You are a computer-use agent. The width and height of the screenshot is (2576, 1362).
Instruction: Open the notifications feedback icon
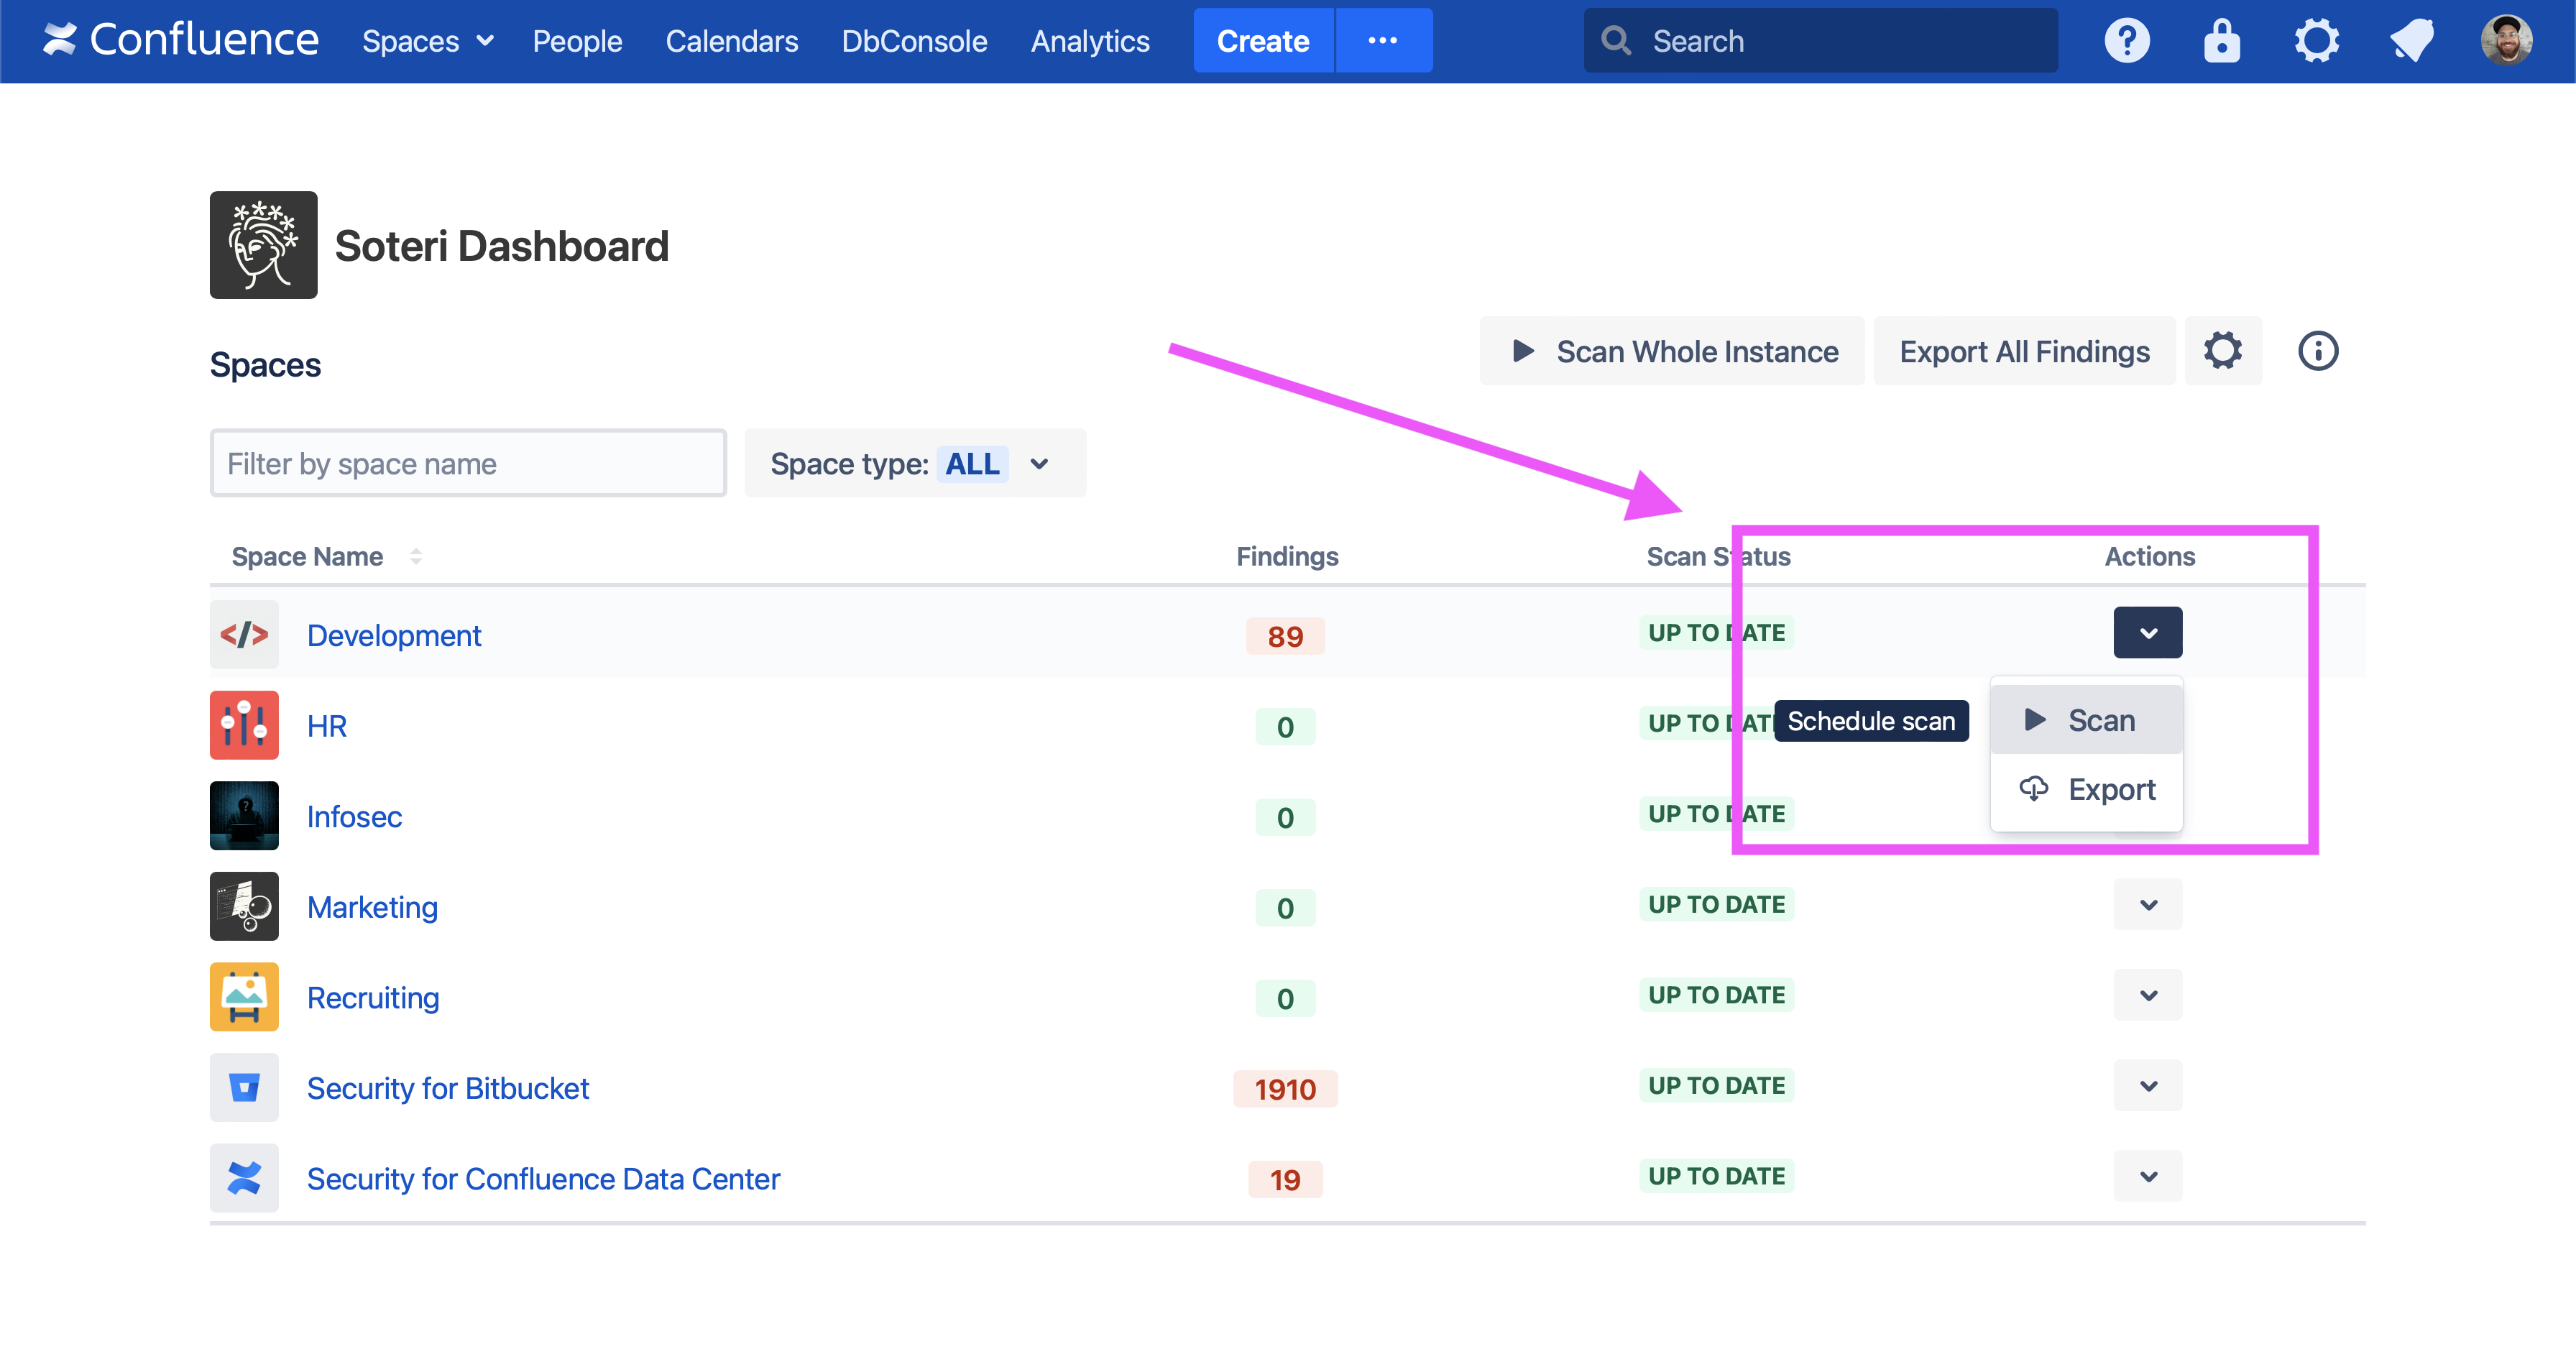[2412, 41]
